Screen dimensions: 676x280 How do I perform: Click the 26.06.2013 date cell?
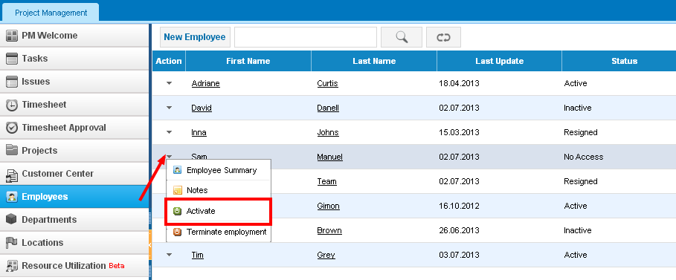coord(459,231)
